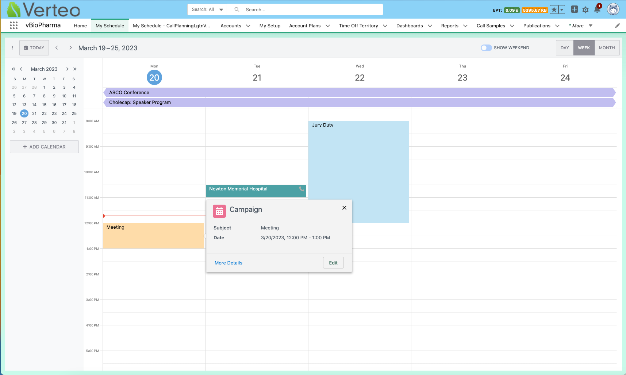Close the Campaign popup

(344, 208)
